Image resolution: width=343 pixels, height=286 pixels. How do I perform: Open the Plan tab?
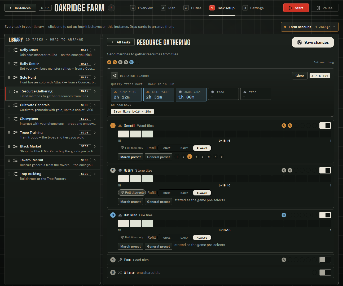pyautogui.click(x=168, y=8)
